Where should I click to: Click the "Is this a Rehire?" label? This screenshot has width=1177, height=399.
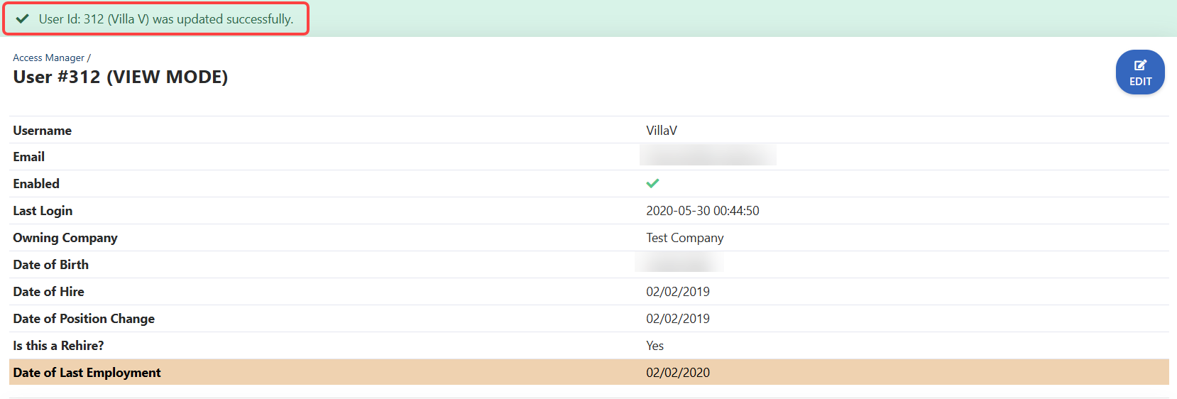coord(58,346)
